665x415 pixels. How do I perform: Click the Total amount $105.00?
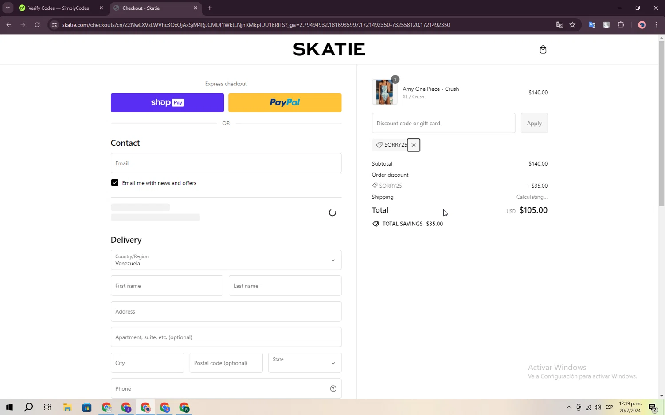click(533, 210)
